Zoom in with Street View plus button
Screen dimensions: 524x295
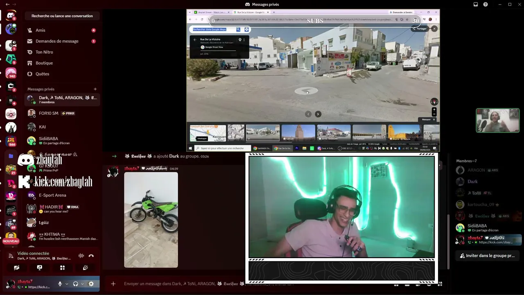[434, 110]
